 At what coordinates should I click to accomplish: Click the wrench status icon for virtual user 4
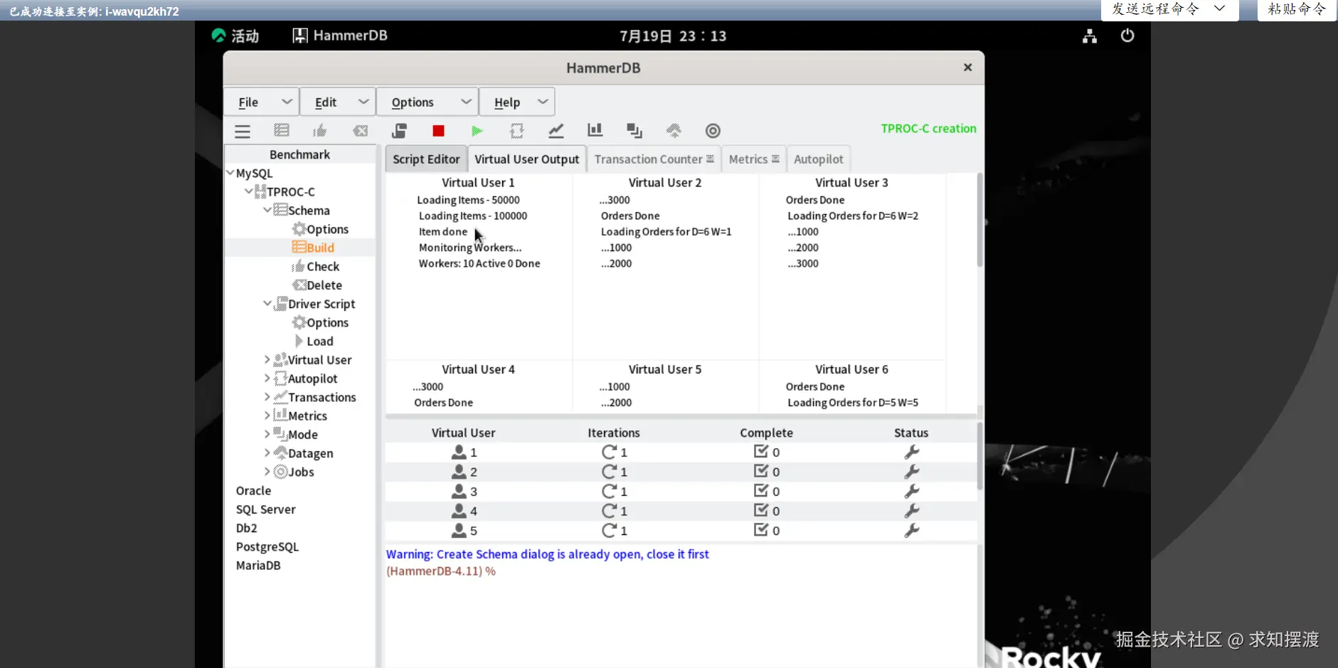912,511
